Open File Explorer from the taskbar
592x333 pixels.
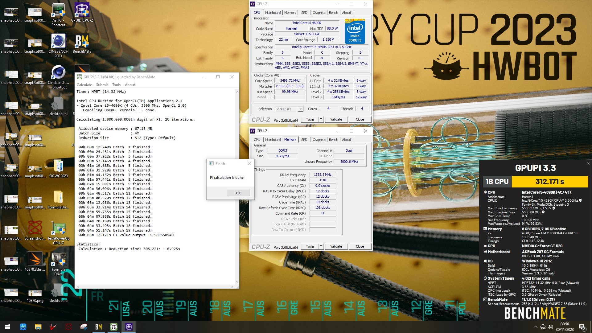(38, 327)
